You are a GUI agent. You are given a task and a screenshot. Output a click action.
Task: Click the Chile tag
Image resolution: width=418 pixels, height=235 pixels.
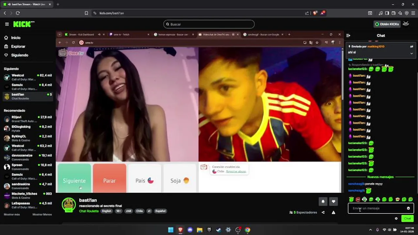[139, 211]
